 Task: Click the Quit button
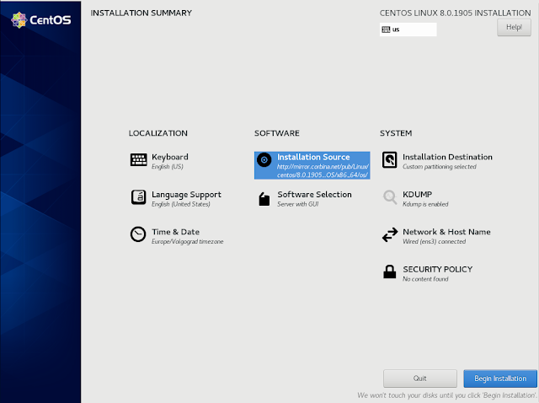(x=420, y=379)
